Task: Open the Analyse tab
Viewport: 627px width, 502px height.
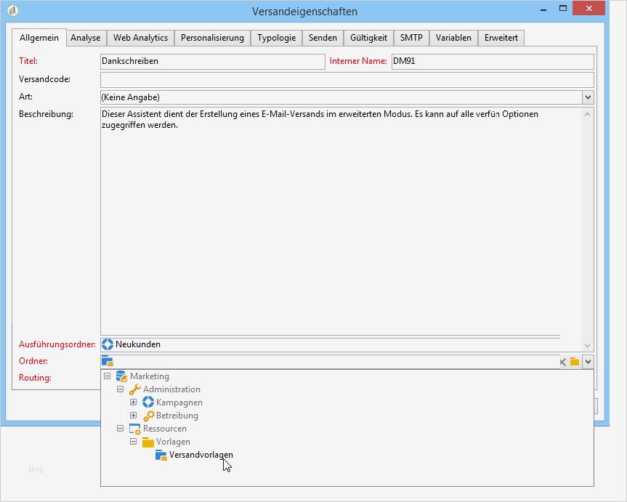Action: pos(86,38)
